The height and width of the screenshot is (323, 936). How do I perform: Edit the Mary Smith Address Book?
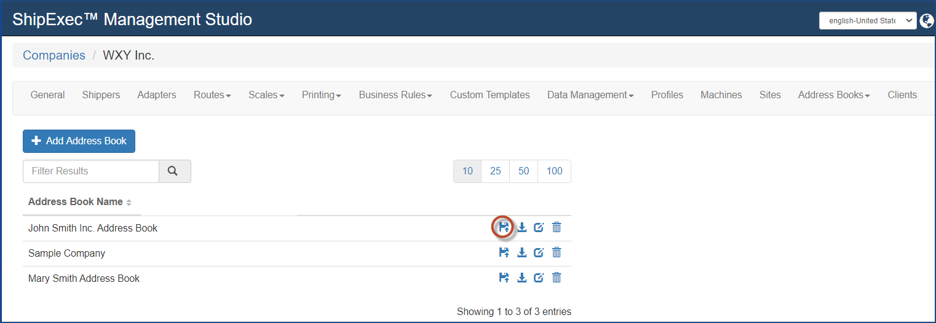(x=539, y=278)
